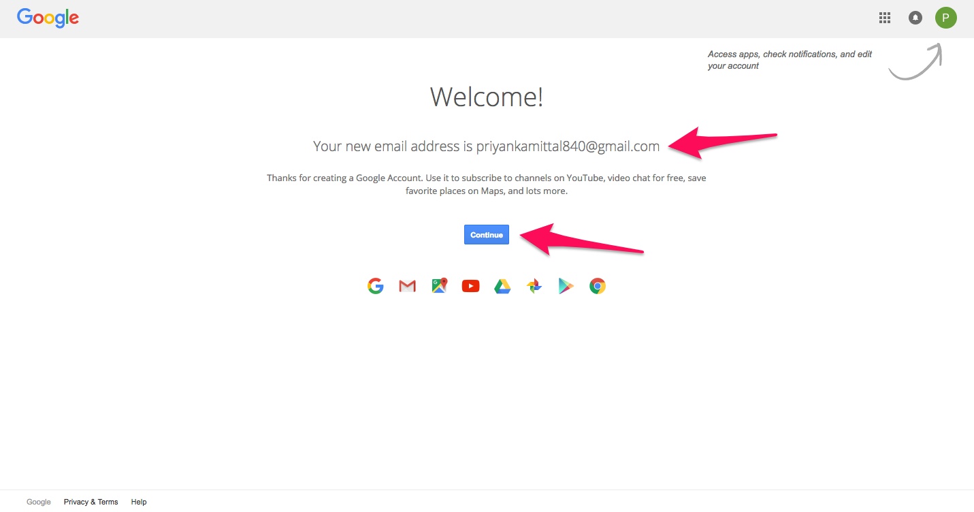Click the Chrome browser icon
Viewport: 974px width, 512px height.
(598, 286)
